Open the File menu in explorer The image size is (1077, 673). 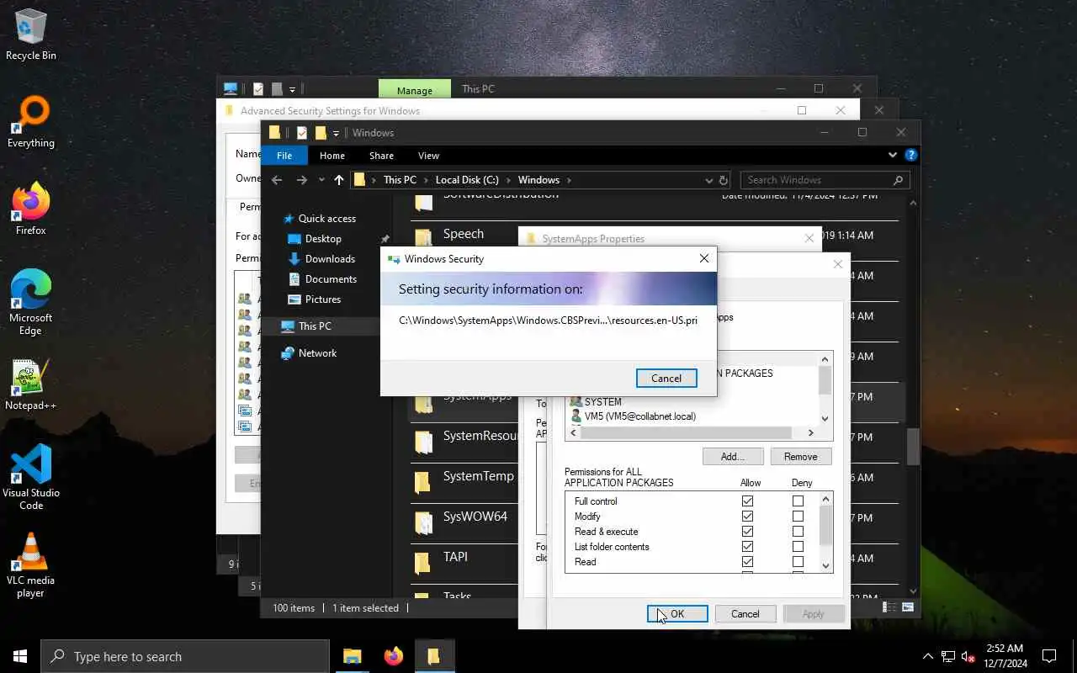(x=284, y=156)
